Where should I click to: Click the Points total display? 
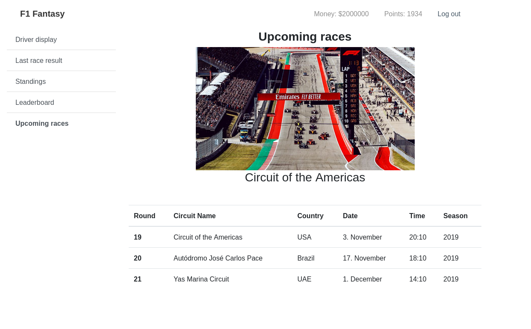[x=403, y=14]
